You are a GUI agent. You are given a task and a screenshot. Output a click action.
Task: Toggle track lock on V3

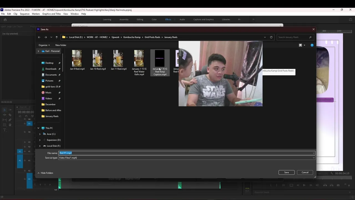pos(25,142)
